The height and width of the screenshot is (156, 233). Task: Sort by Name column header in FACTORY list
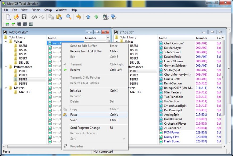65,38
